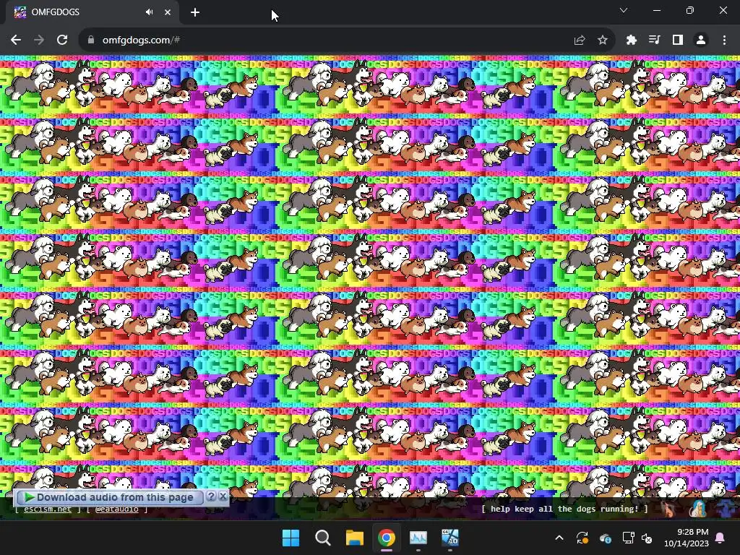Viewport: 740px width, 555px height.
Task: Open Windows taskbar search
Action: pyautogui.click(x=323, y=538)
